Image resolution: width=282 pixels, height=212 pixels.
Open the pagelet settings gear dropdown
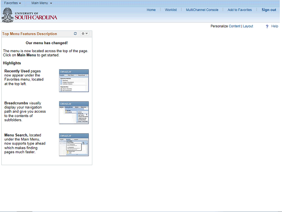tap(85, 34)
